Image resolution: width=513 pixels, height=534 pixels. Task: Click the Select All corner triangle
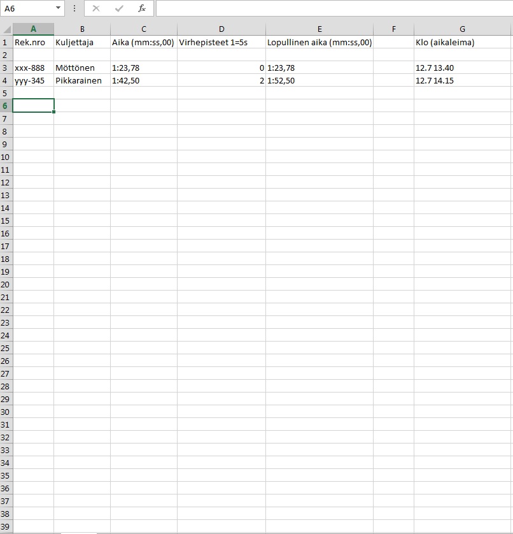[6, 29]
